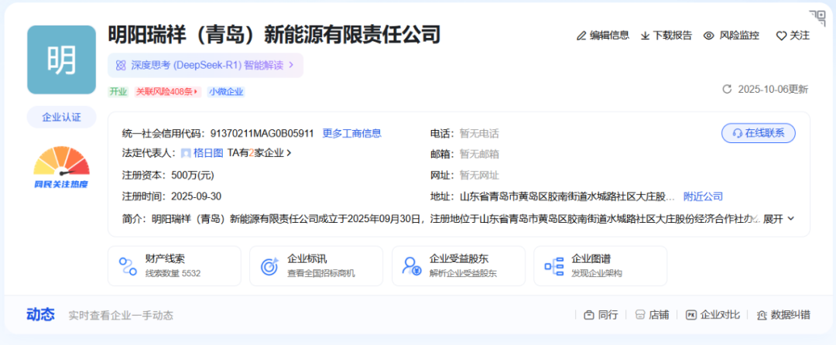Expand 关联风险408条 tag
The height and width of the screenshot is (345, 836).
point(167,91)
